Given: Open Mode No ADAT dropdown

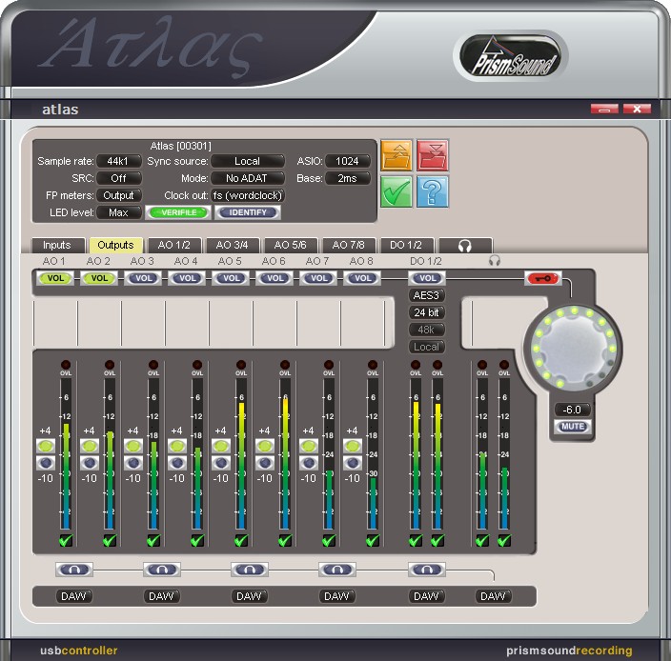Looking at the screenshot, I should pos(248,178).
